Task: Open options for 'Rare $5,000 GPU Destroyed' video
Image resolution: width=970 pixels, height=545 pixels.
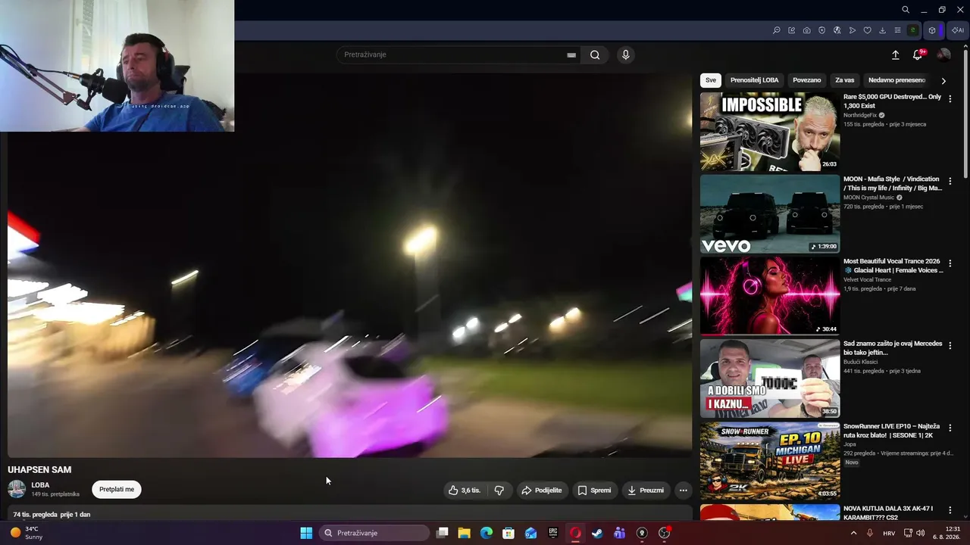Action: pos(950,99)
